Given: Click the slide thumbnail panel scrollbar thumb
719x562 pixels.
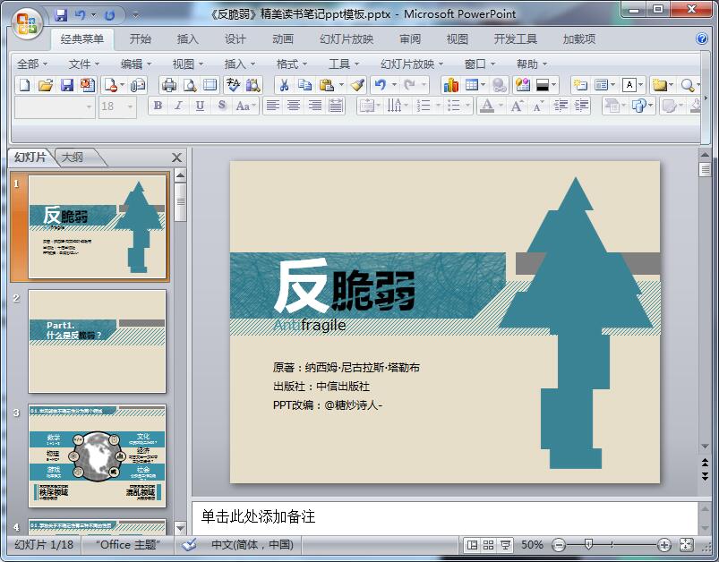Looking at the screenshot, I should (181, 201).
